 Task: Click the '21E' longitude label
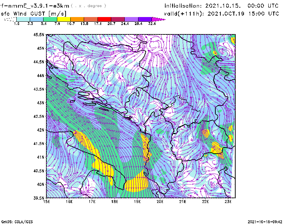pos(183,202)
